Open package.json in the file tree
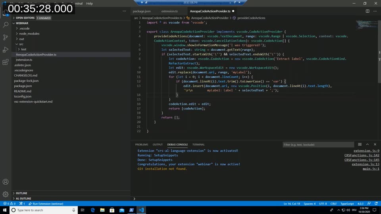This screenshot has width=381, height=214. (x=23, y=86)
